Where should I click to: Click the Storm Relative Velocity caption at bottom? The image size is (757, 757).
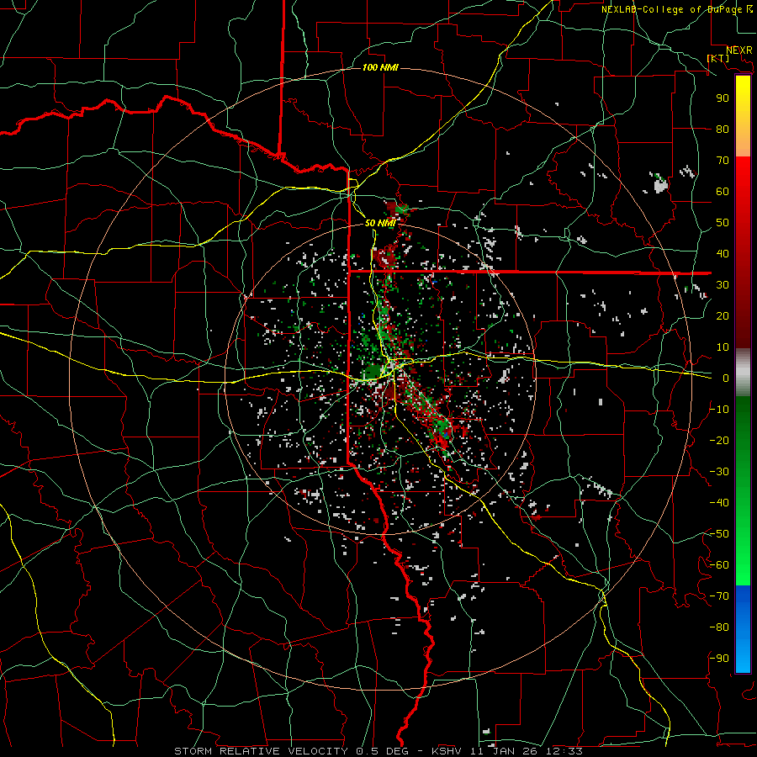coord(378,751)
